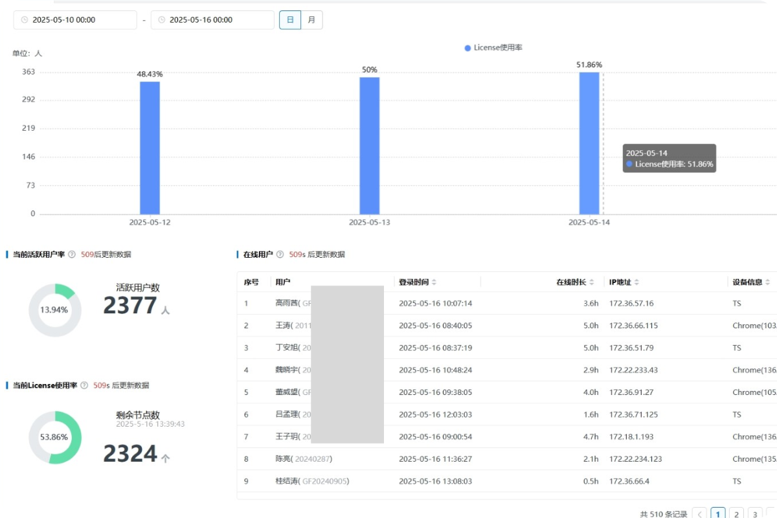Go to page 2 of online users
This screenshot has width=777, height=518.
tap(736, 514)
